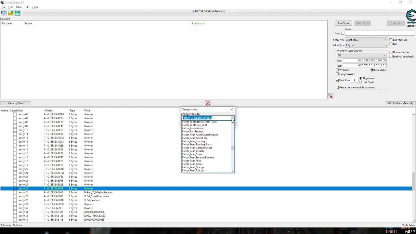Tick the Active checkbox for entry 26
416x234 pixels.
(x=15, y=192)
